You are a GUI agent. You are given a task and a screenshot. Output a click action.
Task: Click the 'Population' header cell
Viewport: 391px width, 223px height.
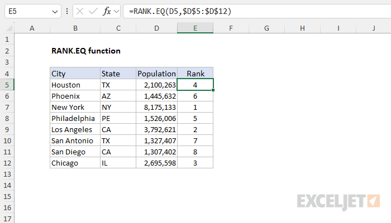[x=156, y=74]
